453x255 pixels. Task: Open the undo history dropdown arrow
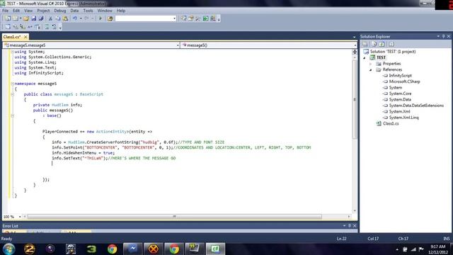click(81, 18)
